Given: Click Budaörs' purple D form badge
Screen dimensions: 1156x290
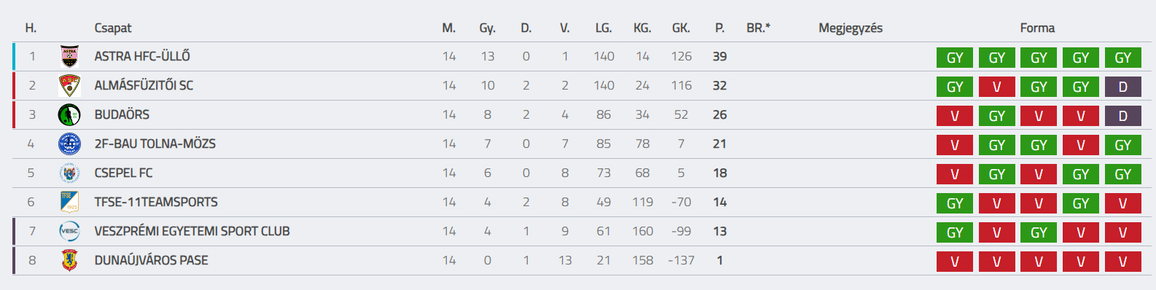Looking at the screenshot, I should [1123, 116].
